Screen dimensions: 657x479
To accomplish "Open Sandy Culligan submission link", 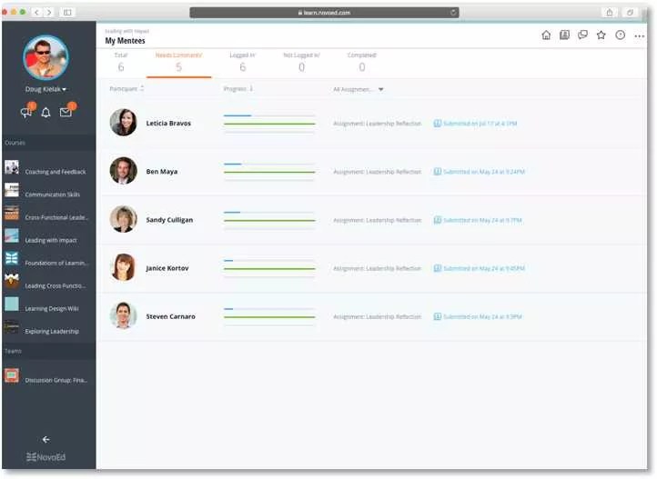I will (x=482, y=220).
